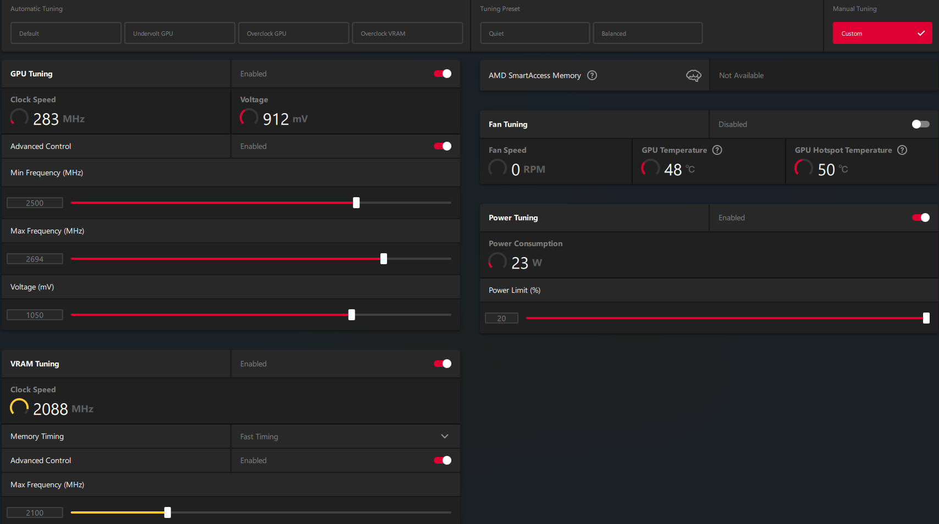Disable the Power Tuning toggle
Screen dimensions: 939x524
click(921, 218)
